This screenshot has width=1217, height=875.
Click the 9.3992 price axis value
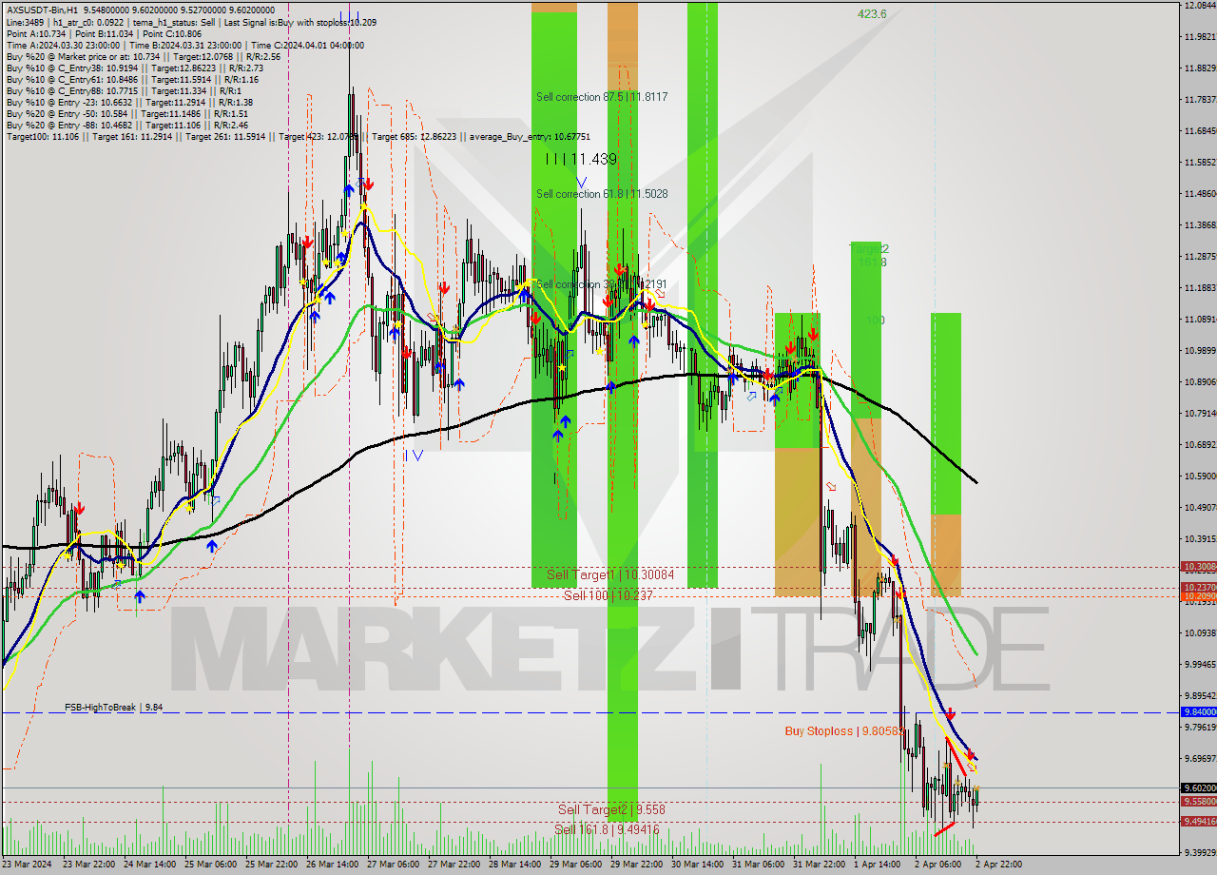(x=1200, y=853)
